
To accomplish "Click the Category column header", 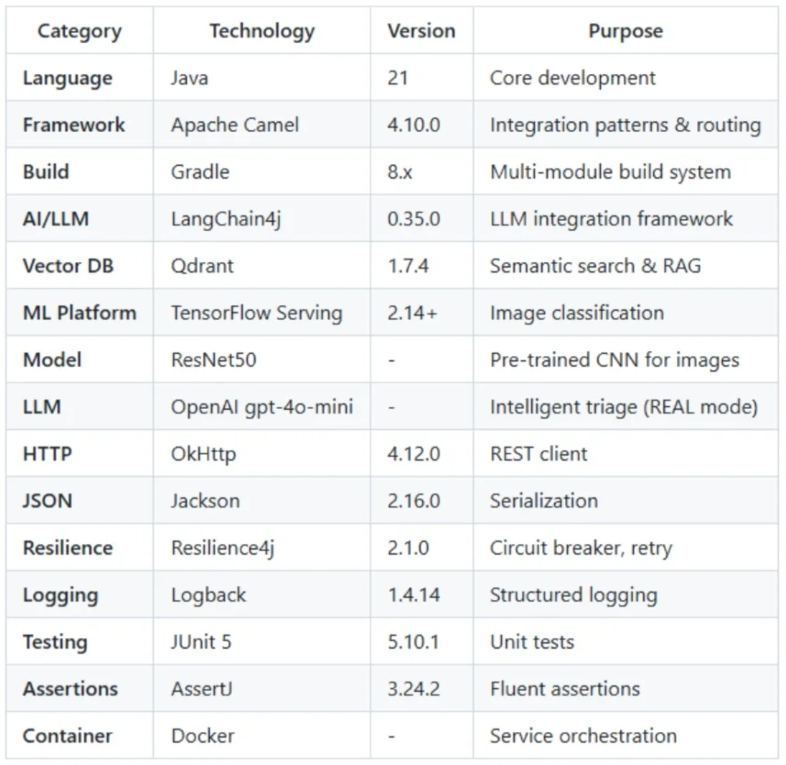I will 79,31.
